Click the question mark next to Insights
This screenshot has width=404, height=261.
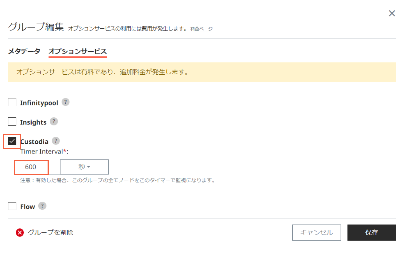[x=54, y=122]
